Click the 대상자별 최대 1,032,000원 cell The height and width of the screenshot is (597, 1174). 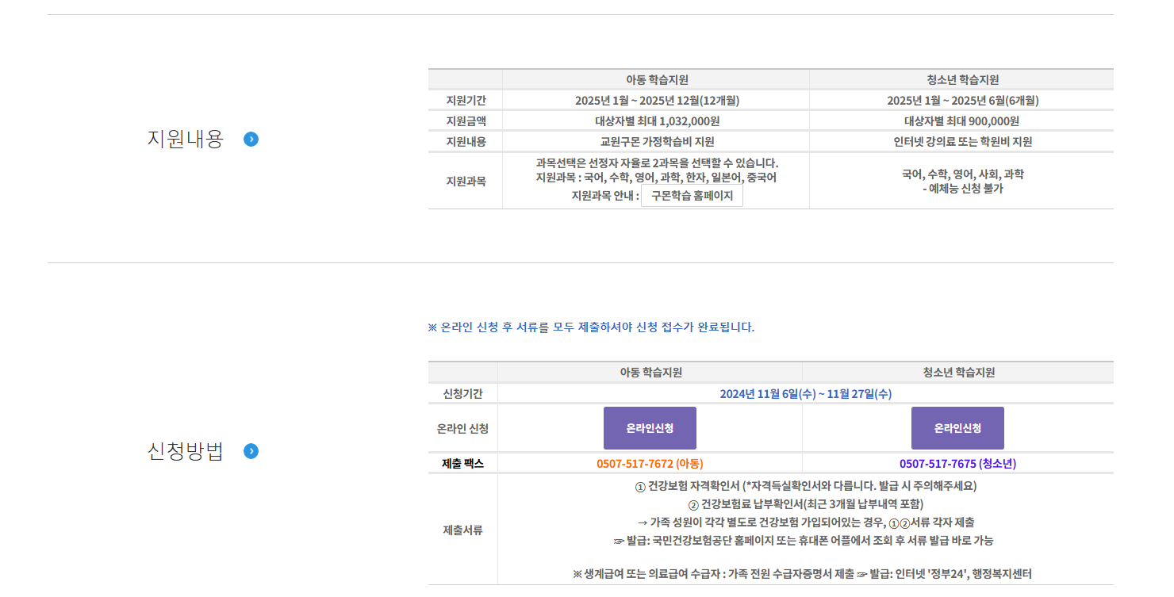(x=656, y=121)
